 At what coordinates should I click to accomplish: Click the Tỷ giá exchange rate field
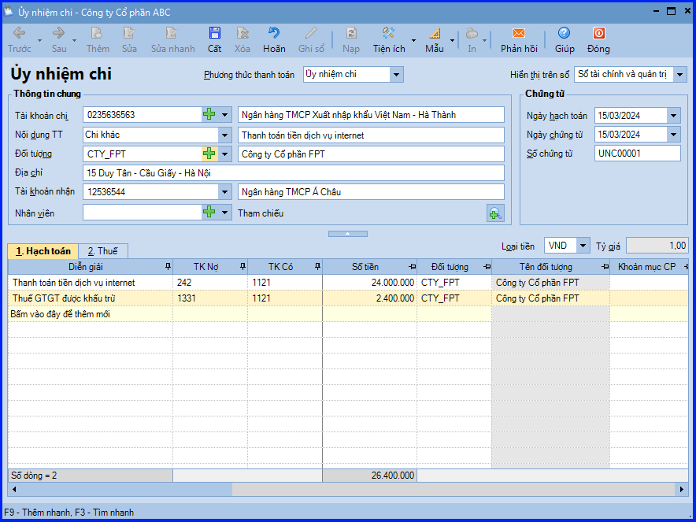click(657, 246)
